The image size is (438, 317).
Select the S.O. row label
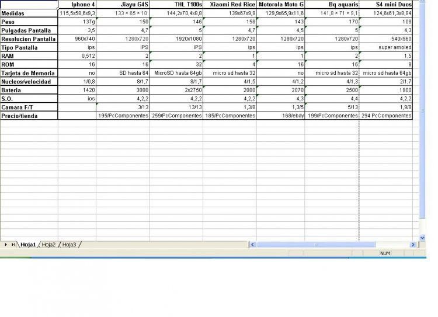pos(29,99)
